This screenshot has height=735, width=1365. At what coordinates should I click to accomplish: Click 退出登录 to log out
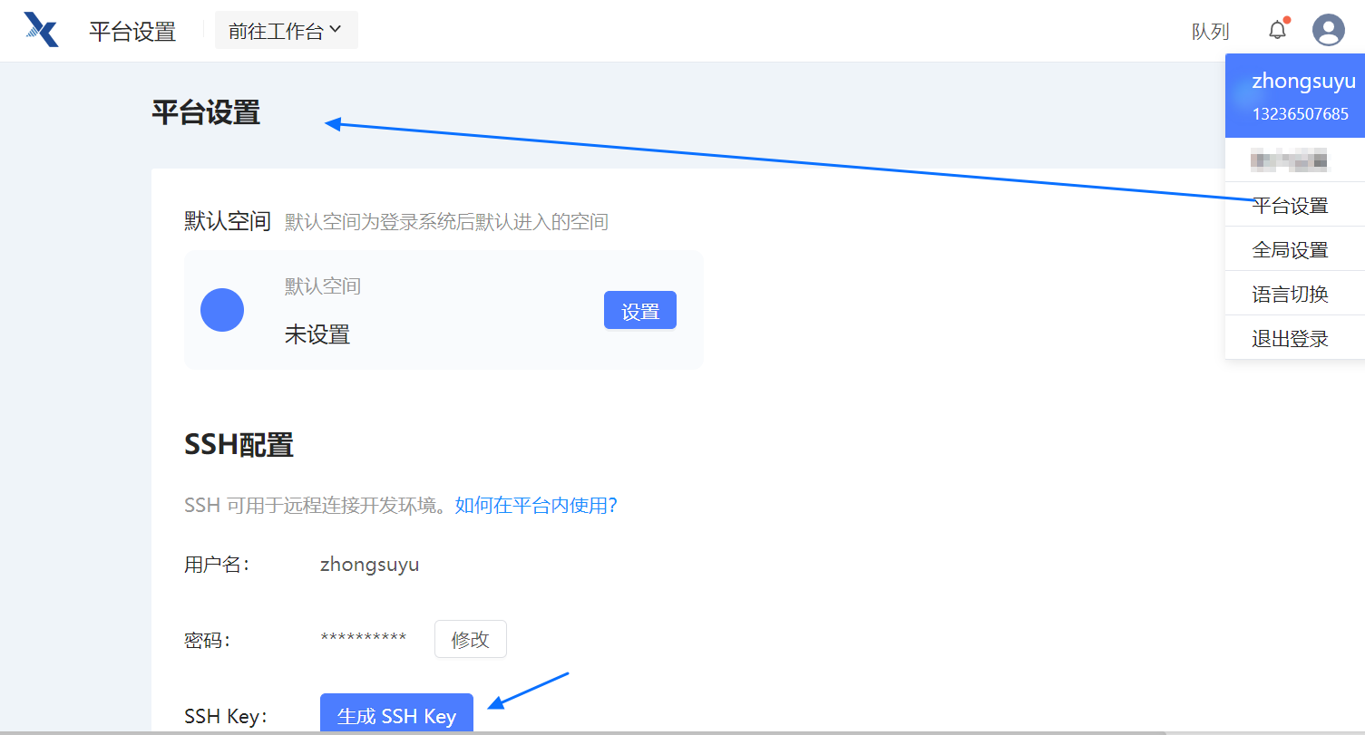pos(1290,339)
